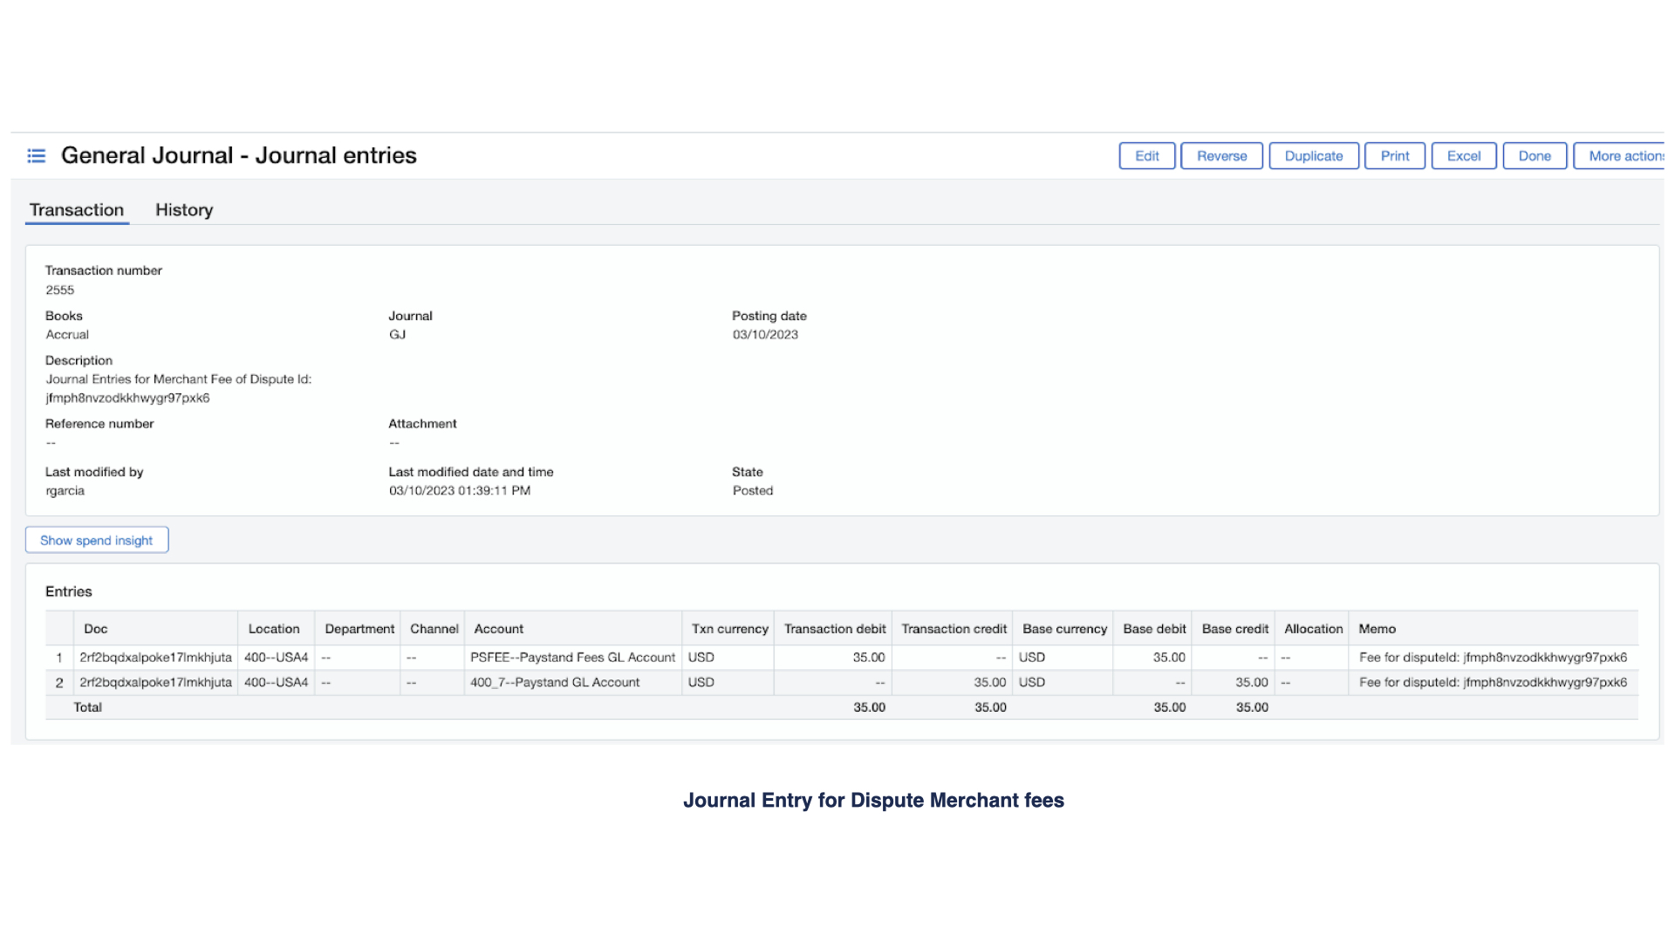Click the dispute id jfmph8nvzodkkhwygr97pxk6 in the description
Image resolution: width=1675 pixels, height=942 pixels.
point(127,398)
